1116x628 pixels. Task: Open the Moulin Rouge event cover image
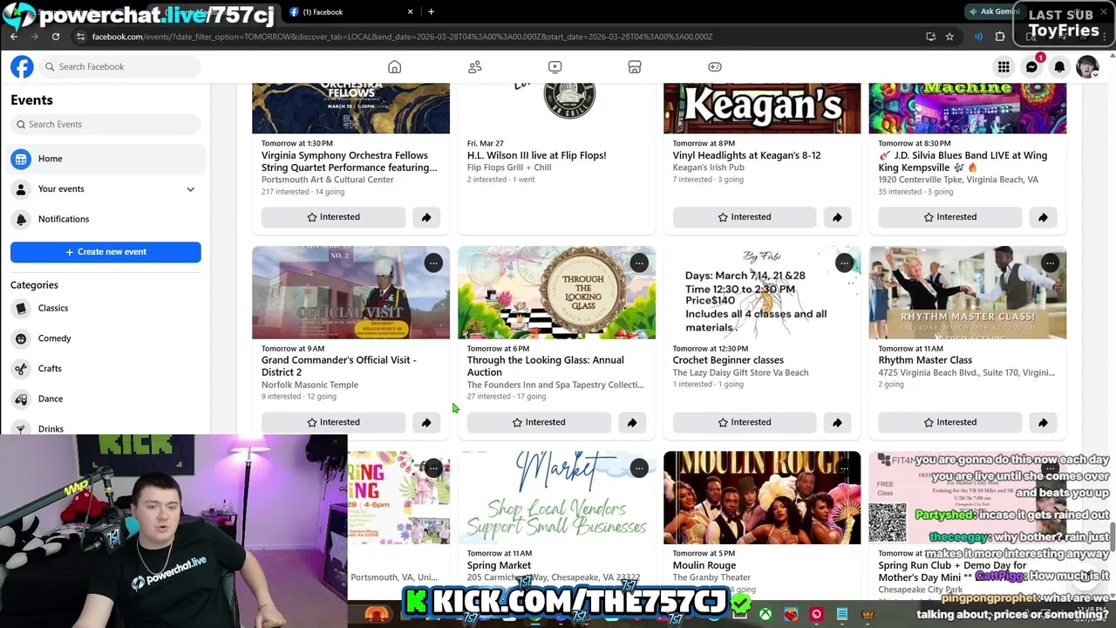[762, 497]
